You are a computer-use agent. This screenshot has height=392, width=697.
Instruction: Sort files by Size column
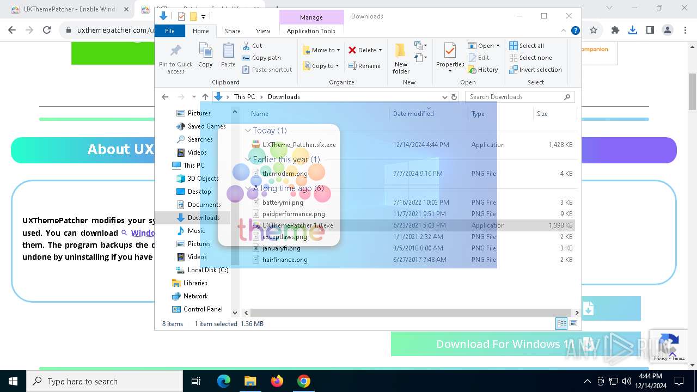pyautogui.click(x=554, y=114)
